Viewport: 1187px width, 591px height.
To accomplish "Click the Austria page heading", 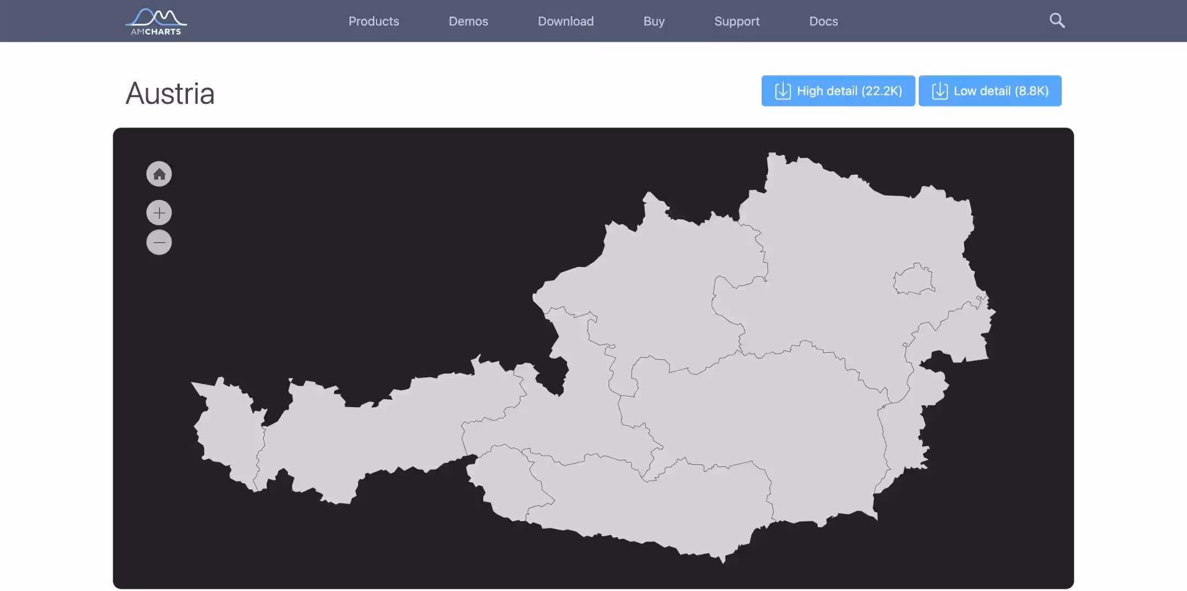I will 170,93.
